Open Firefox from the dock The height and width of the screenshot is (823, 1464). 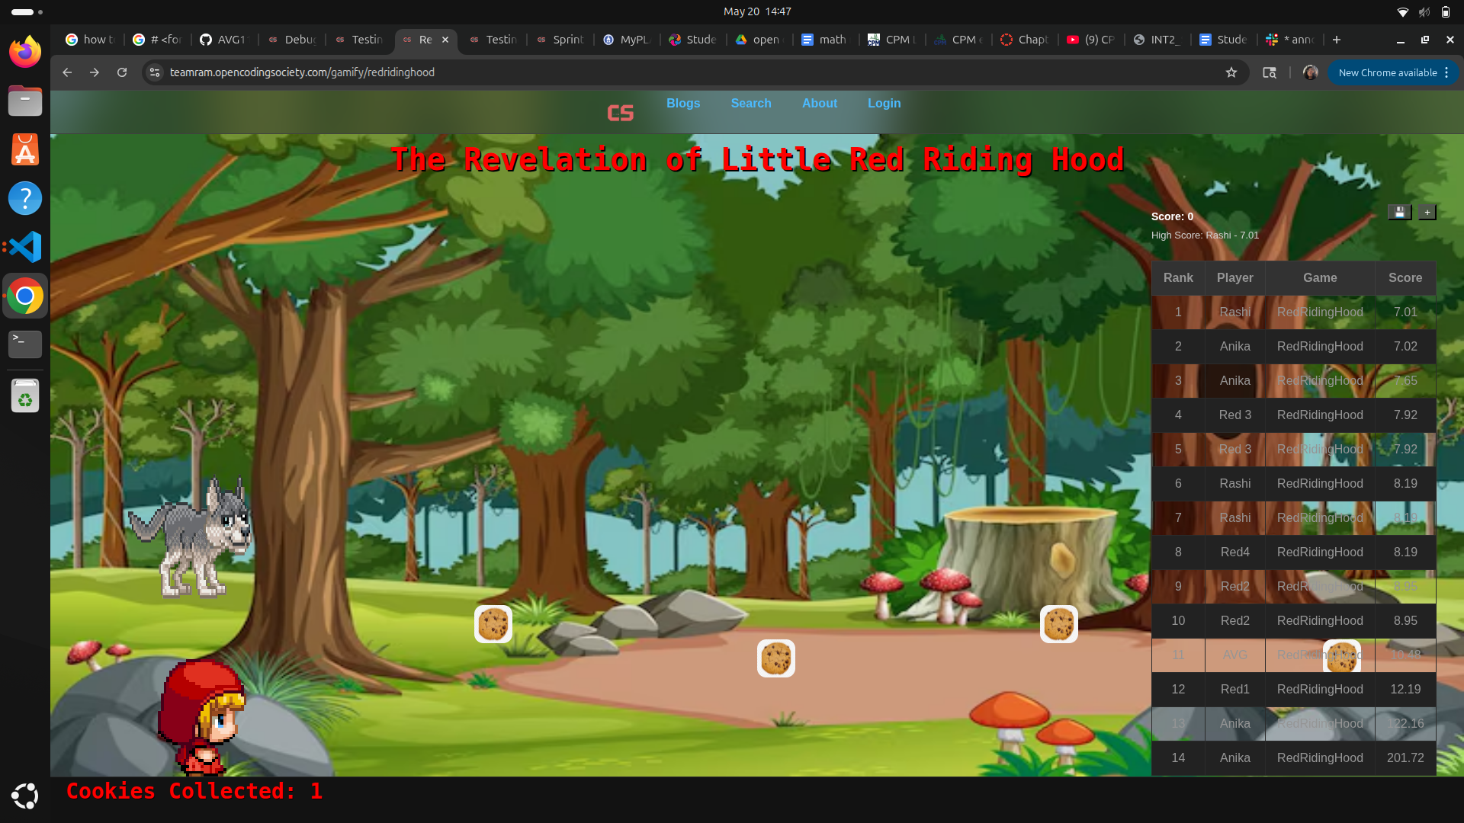[25, 52]
